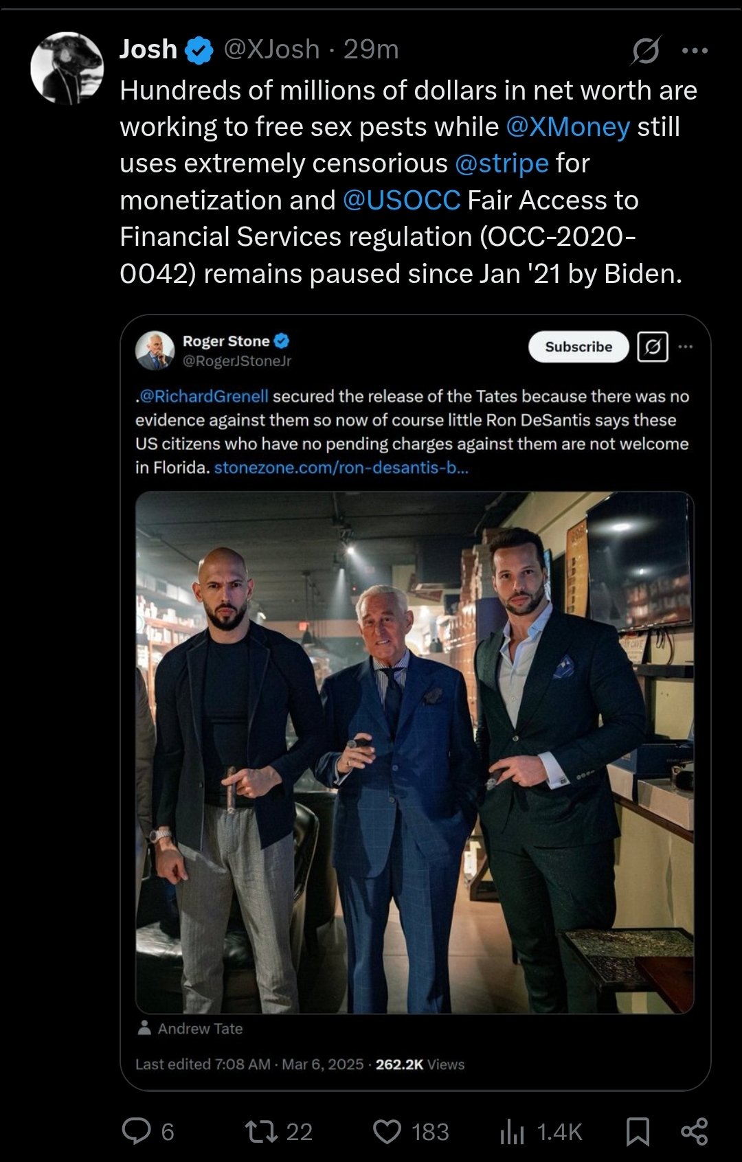Viewport: 742px width, 1162px height.
Task: Open the @stripe mention link
Action: pos(502,163)
